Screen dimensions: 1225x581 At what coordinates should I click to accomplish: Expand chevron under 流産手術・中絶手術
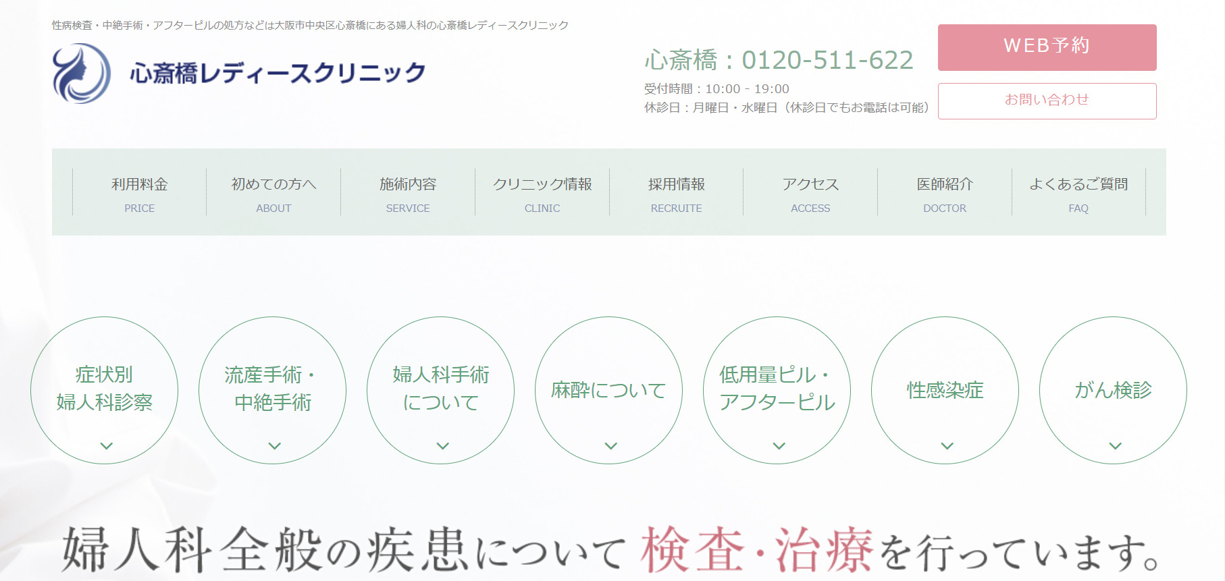274,446
